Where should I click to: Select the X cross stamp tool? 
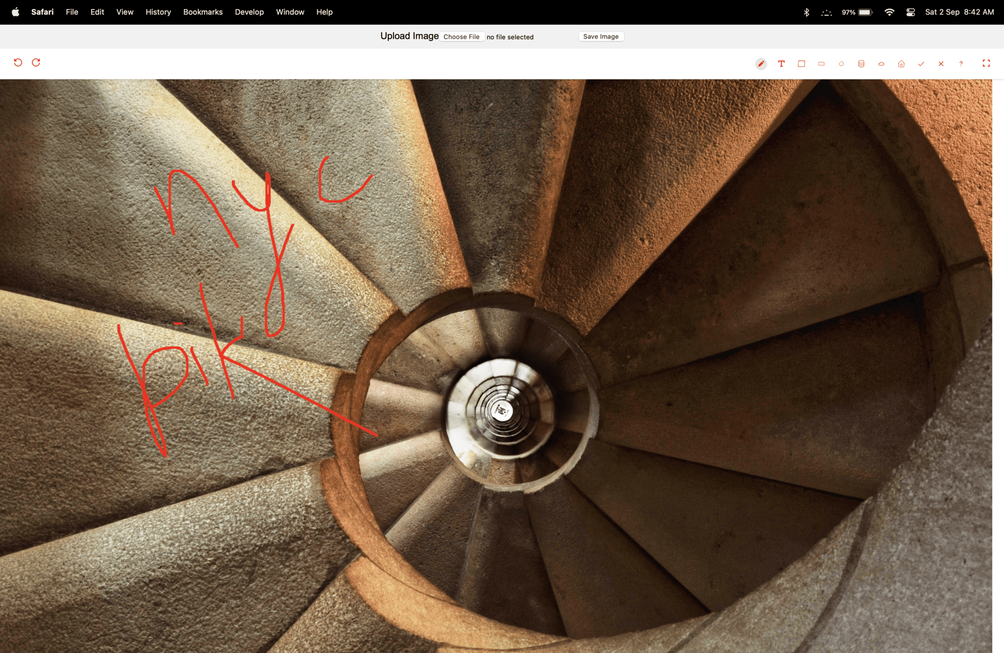(941, 64)
